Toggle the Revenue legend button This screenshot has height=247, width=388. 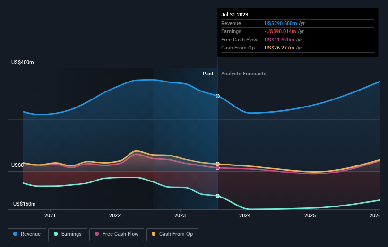pyautogui.click(x=27, y=234)
